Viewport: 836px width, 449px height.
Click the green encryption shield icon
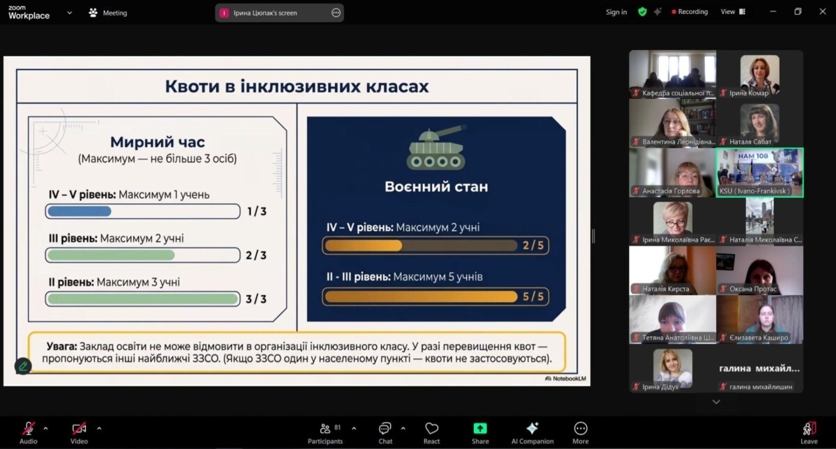click(x=642, y=12)
